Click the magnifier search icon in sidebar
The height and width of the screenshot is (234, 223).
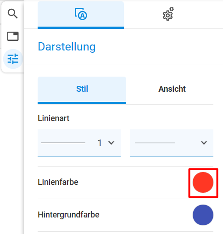pyautogui.click(x=13, y=14)
